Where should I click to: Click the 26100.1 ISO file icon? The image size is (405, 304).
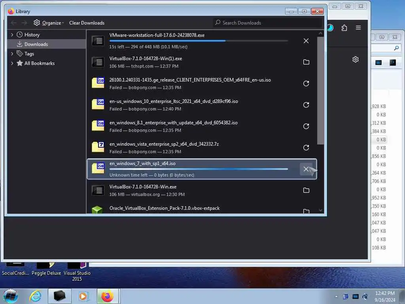pos(98,83)
